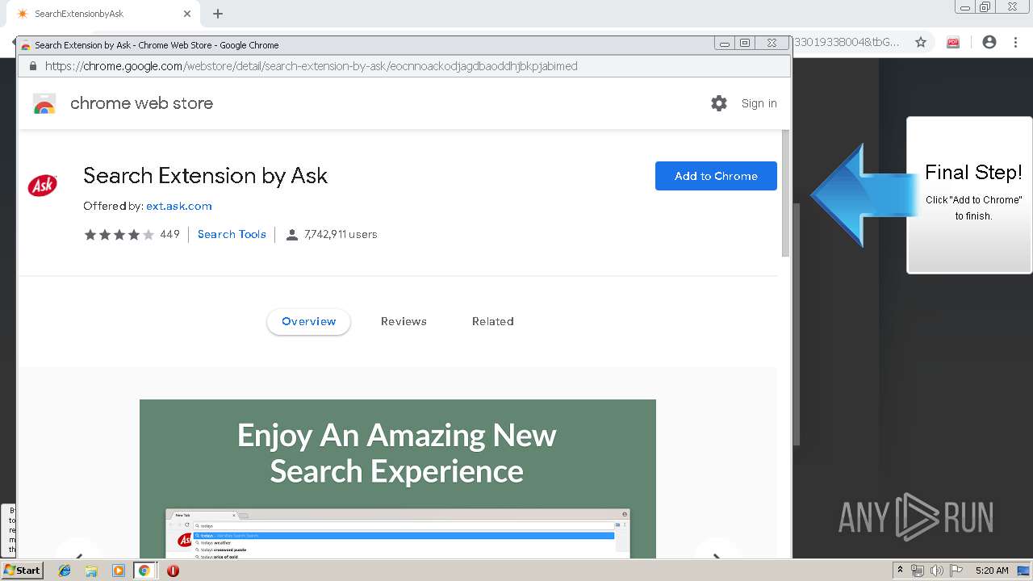1033x581 pixels.
Task: Click the users count person icon
Action: pyautogui.click(x=292, y=235)
